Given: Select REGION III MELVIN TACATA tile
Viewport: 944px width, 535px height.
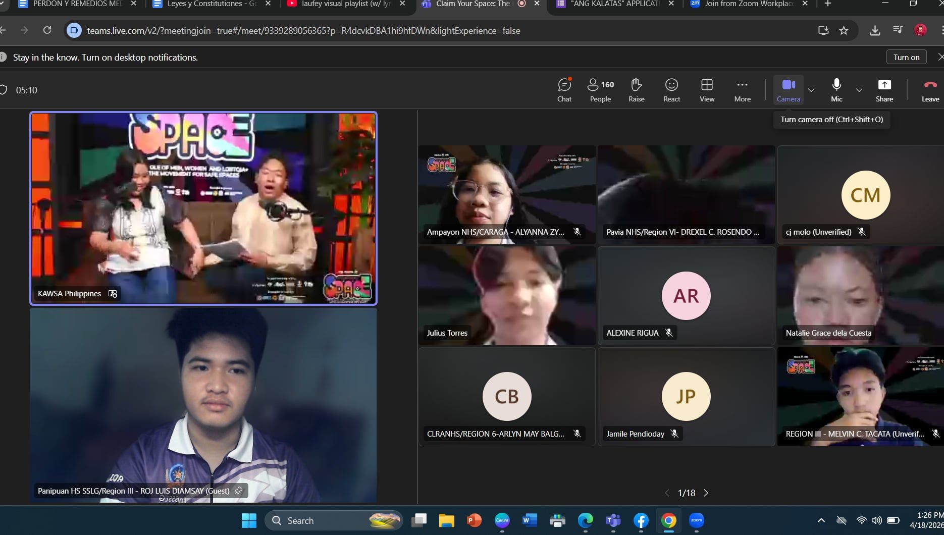Looking at the screenshot, I should pyautogui.click(x=861, y=397).
